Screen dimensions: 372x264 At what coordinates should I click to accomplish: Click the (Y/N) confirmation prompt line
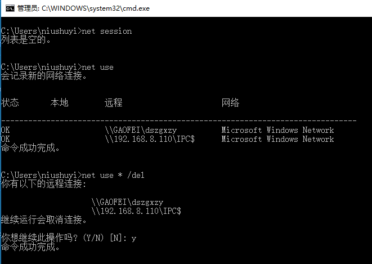pos(69,238)
